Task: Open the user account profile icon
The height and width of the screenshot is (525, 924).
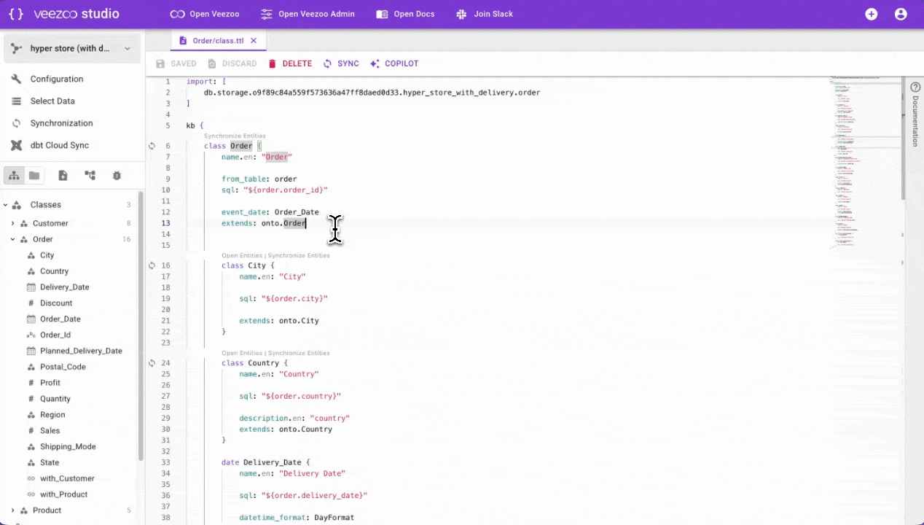Action: 901,14
